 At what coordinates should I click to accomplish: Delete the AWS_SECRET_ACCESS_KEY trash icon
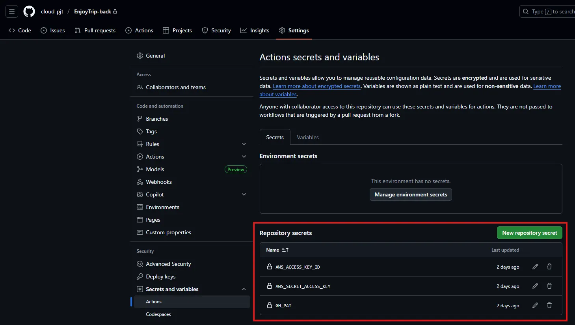549,286
